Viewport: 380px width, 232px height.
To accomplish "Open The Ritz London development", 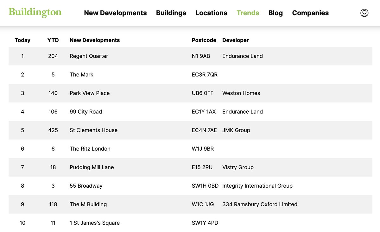I will click(x=90, y=149).
